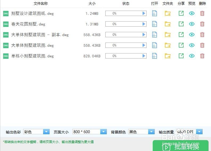Select the file name 别墅设计建筑图纸.dwg
211x151 pixels.
click(x=32, y=14)
